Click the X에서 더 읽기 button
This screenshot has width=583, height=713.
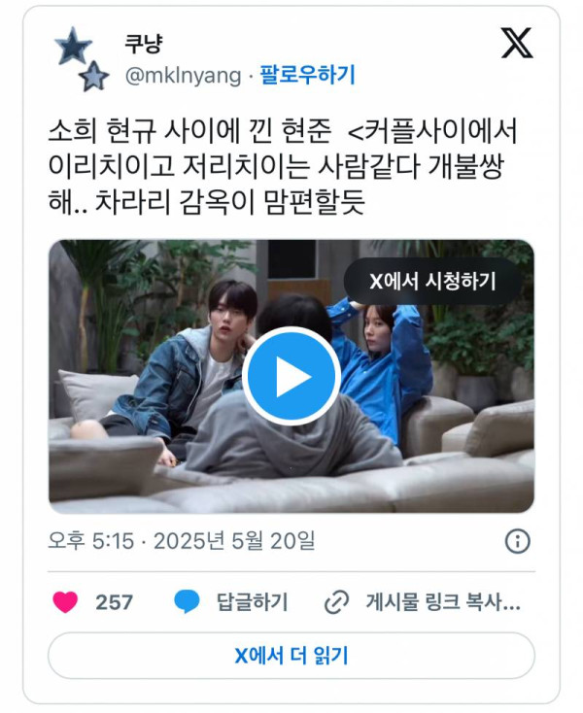(x=291, y=656)
